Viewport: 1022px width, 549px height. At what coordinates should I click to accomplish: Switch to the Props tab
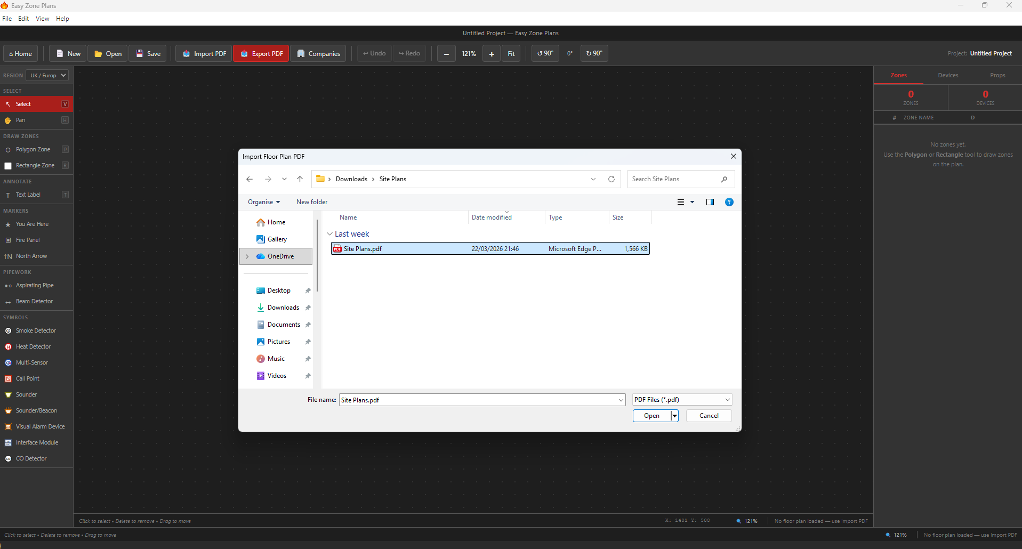tap(997, 75)
